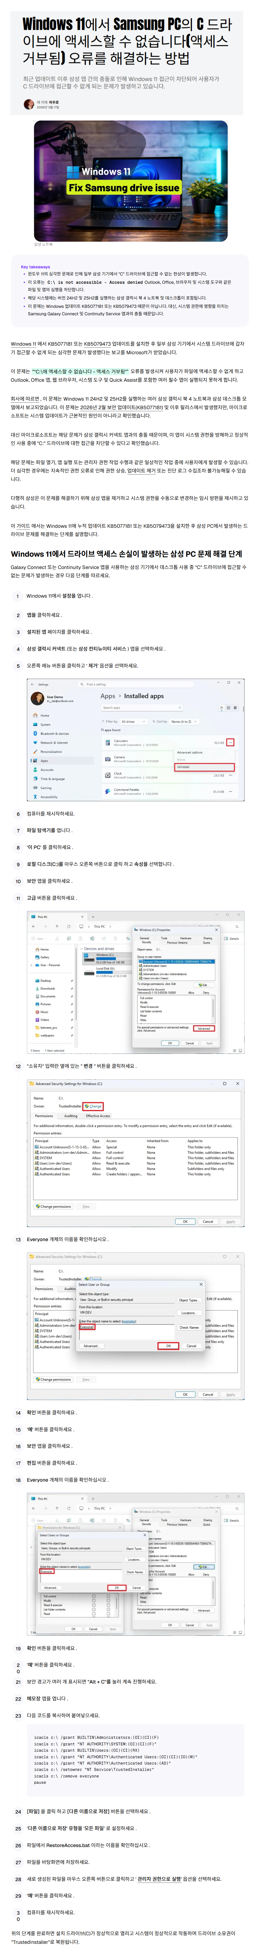Select Accounts in Settings screenshot sidebar

coord(47,770)
